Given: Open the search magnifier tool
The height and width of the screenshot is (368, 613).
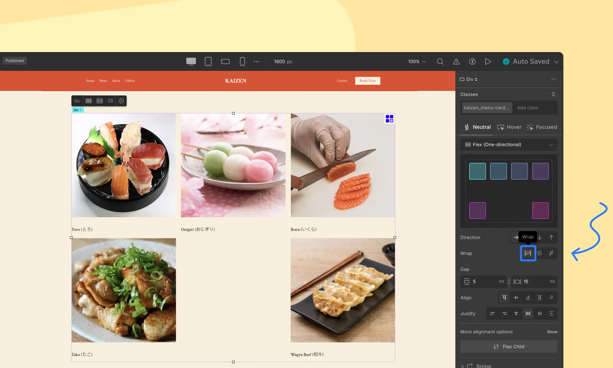Looking at the screenshot, I should (440, 61).
